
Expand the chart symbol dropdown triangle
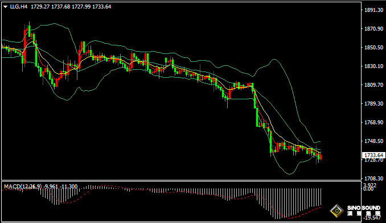point(6,7)
